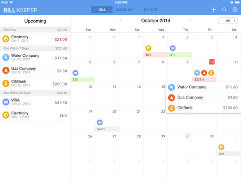
Task: Open search with magnifier icon
Action: point(224,10)
